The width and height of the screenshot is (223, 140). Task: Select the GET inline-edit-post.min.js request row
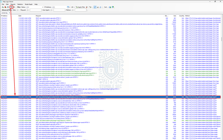(x=110, y=134)
